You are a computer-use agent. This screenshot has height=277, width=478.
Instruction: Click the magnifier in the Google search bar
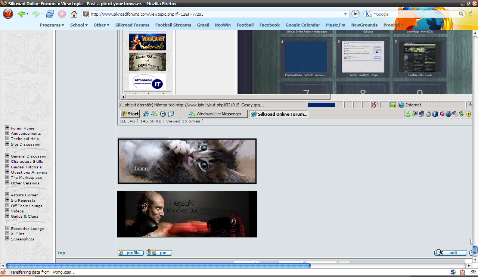click(x=461, y=13)
